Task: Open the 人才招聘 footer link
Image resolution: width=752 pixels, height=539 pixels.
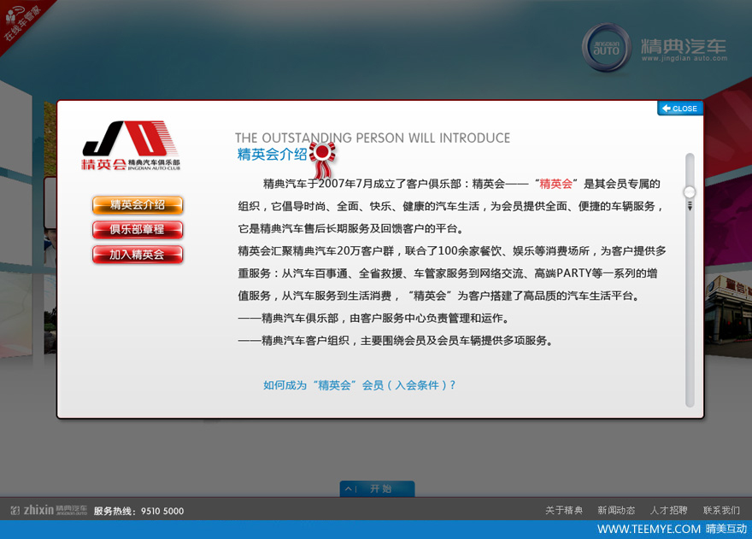Action: pos(668,510)
